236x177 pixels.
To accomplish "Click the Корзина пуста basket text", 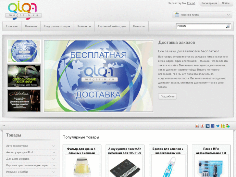I will 190,15.
